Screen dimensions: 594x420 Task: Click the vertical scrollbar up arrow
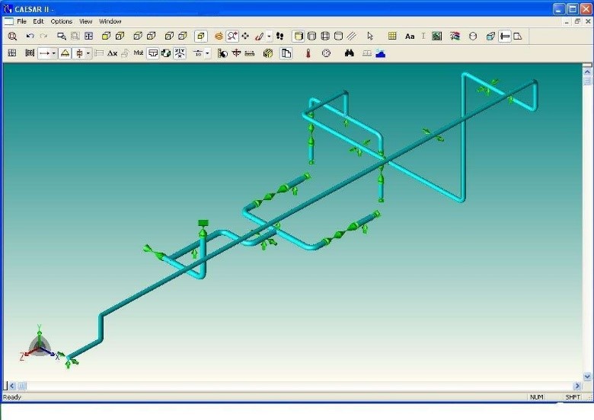(587, 69)
